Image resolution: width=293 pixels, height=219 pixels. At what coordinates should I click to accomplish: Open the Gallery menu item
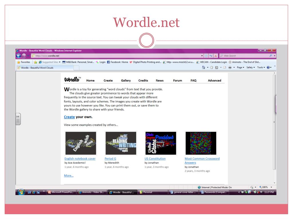point(126,80)
